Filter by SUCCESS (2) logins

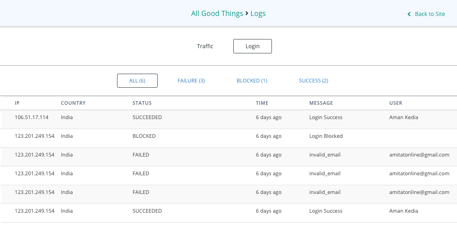[313, 80]
